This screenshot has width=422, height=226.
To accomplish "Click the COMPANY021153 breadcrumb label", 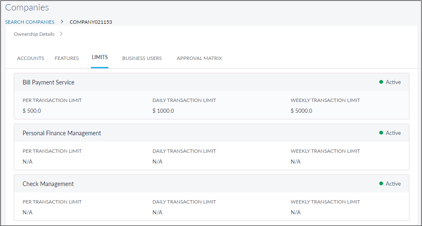I will click(90, 22).
